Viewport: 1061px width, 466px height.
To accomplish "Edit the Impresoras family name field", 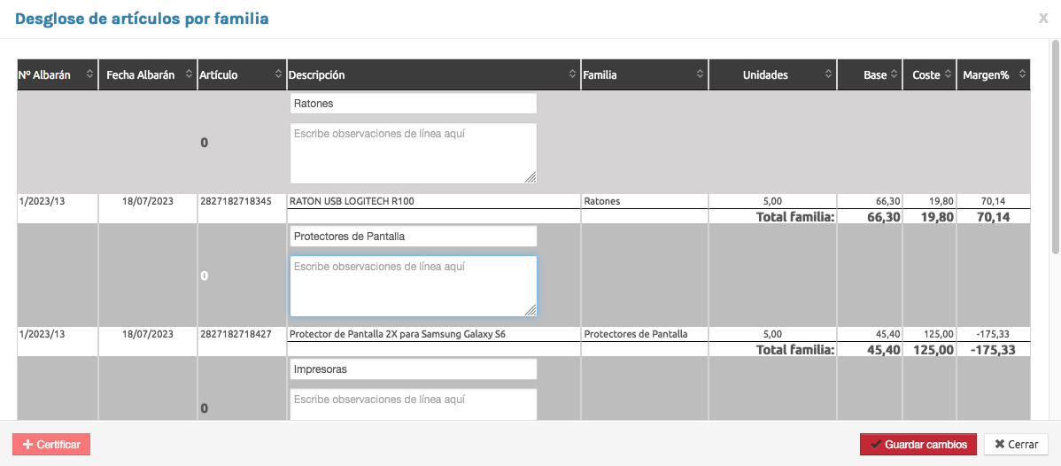I will click(x=413, y=369).
